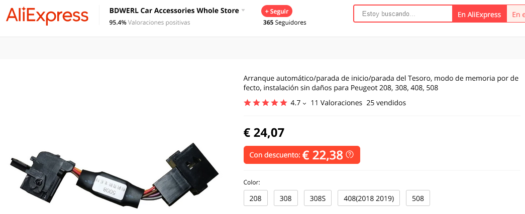The width and height of the screenshot is (525, 214).
Task: Select the 208 model option
Action: [256, 198]
